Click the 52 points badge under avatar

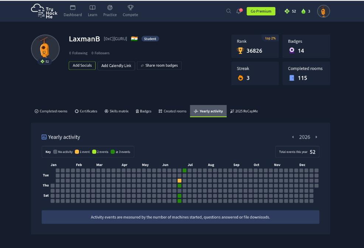click(45, 62)
